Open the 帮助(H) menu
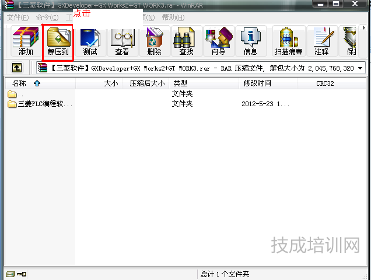This screenshot has width=371, height=280. click(x=172, y=17)
